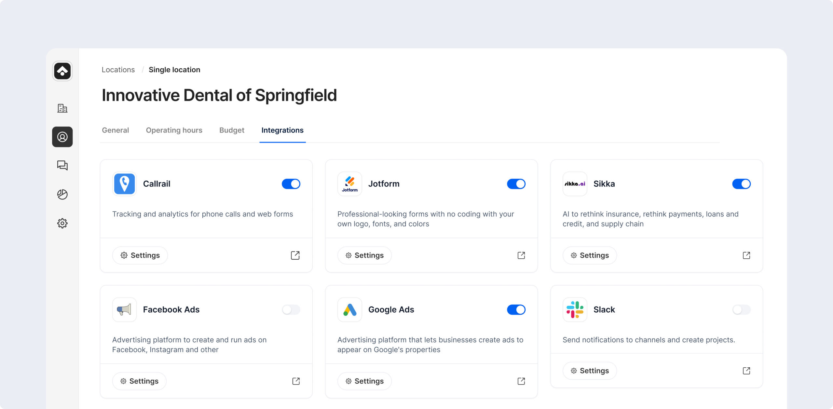
Task: Open the General tab
Action: coord(115,130)
